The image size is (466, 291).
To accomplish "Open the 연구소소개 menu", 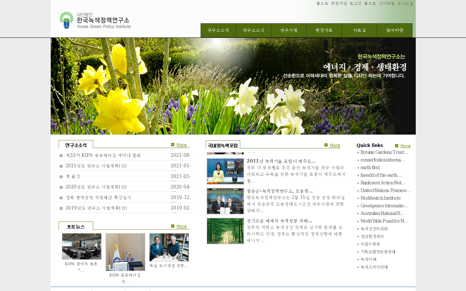I will tap(218, 30).
